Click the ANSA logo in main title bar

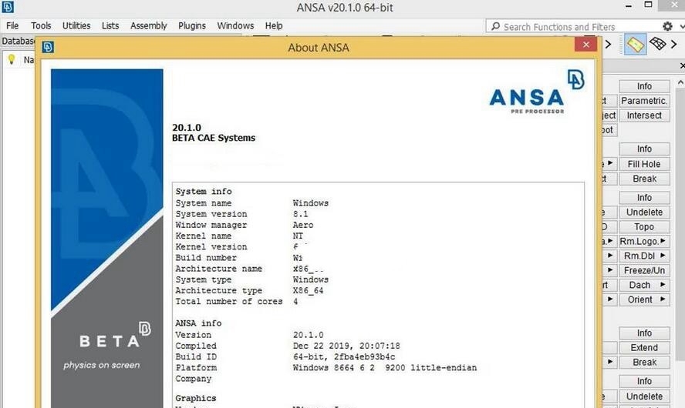[8, 7]
